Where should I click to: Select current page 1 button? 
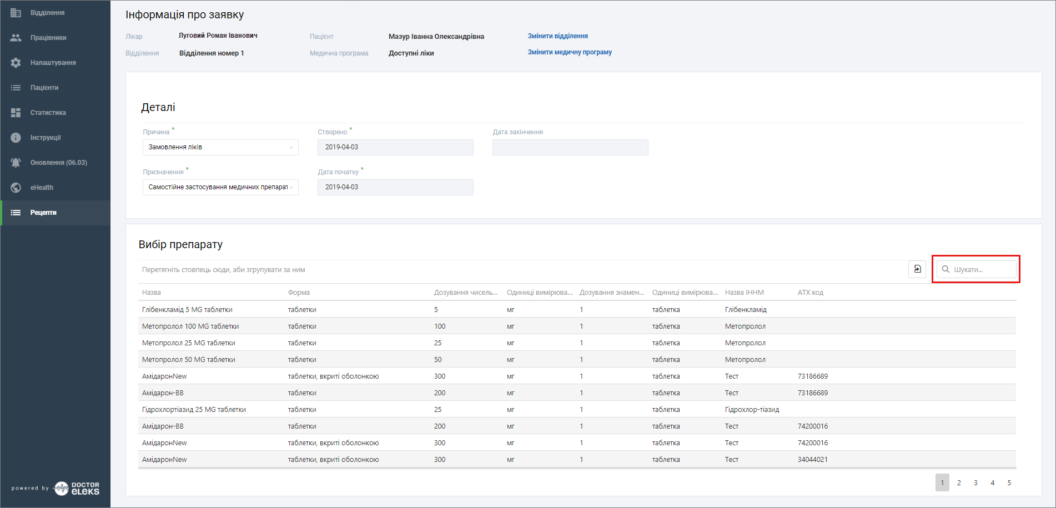(942, 482)
